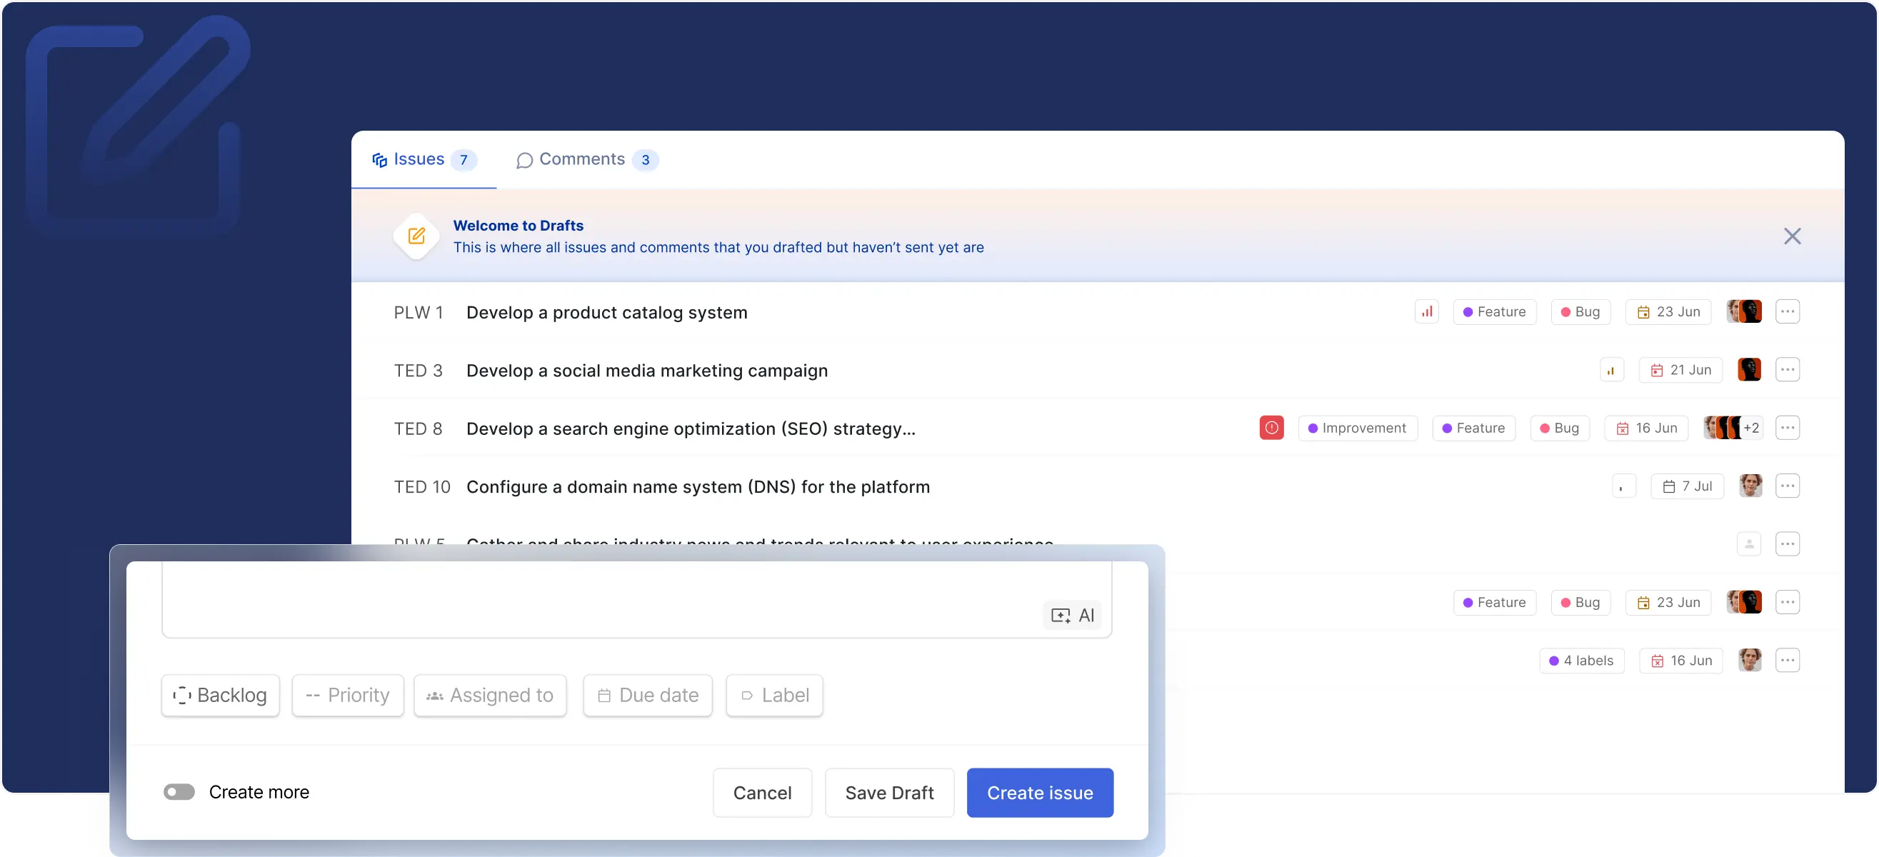Open the Backlog status dropdown
The image size is (1879, 857).
click(220, 695)
